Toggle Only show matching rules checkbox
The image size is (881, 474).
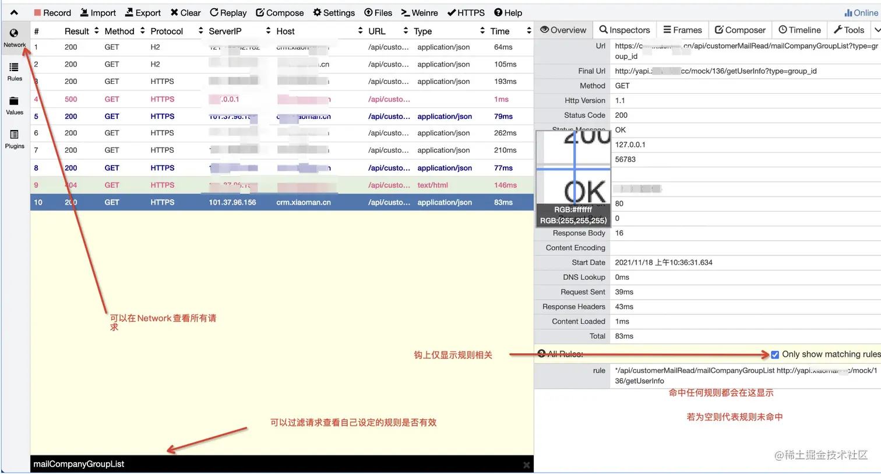pyautogui.click(x=775, y=354)
